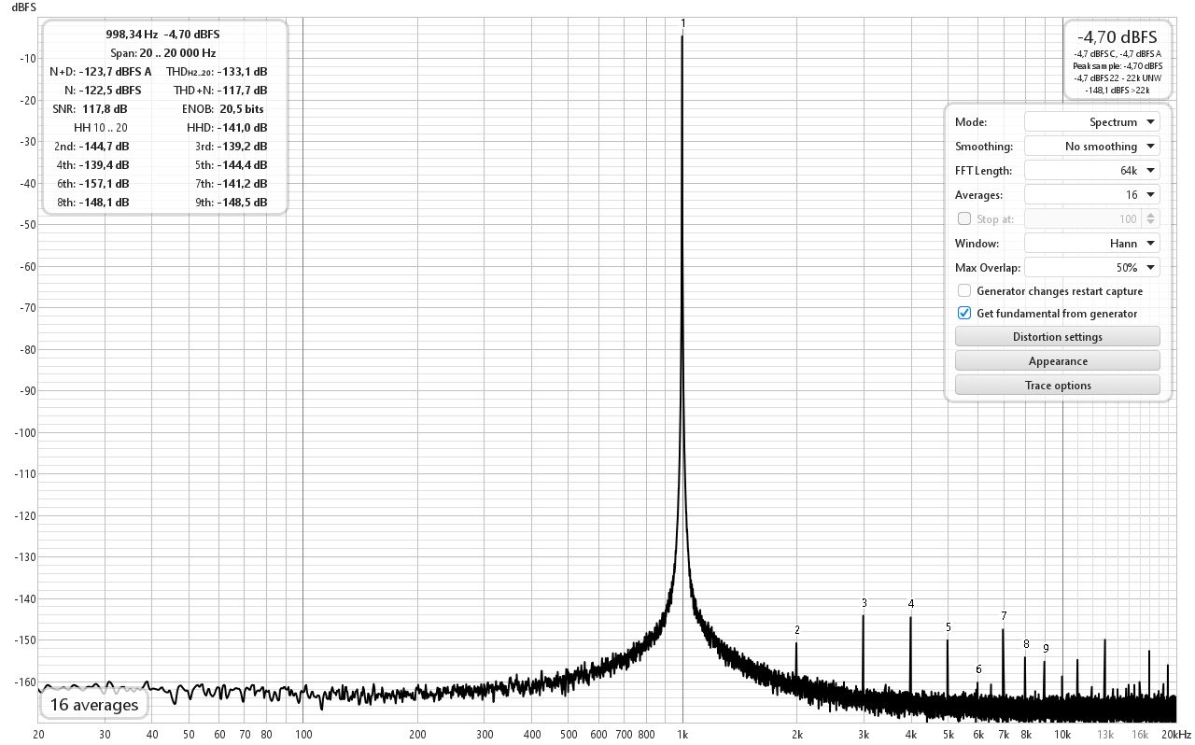Viewport: 1195px width, 745px height.
Task: Click the Appearance button
Action: click(x=1058, y=361)
